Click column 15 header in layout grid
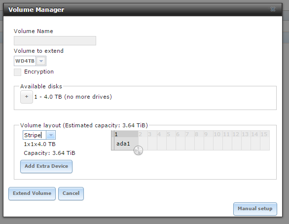Screen dimensions: 289x224 [265, 134]
